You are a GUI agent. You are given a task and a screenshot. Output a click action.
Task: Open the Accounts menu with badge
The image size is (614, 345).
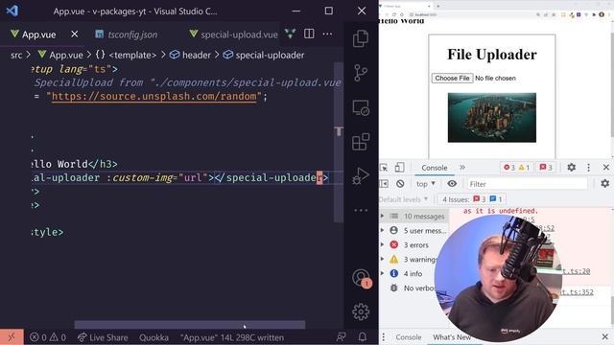[x=362, y=278]
